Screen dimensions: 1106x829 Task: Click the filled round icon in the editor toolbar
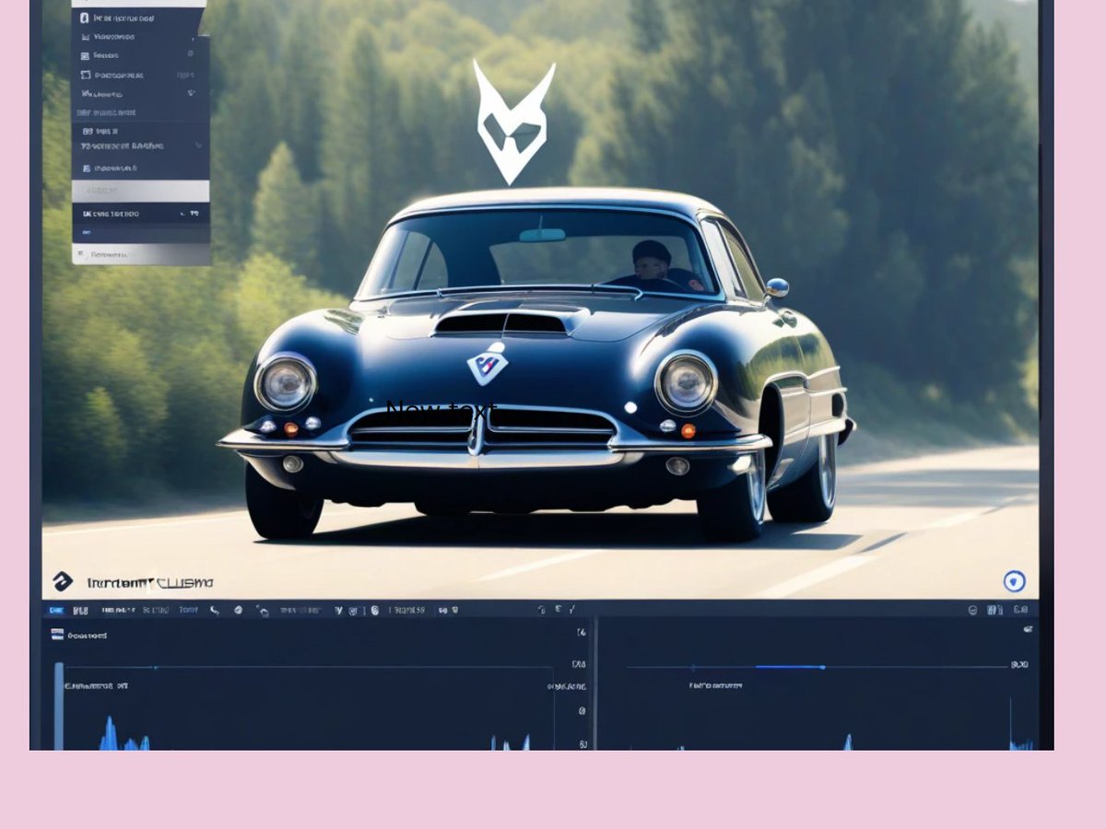[x=238, y=610]
